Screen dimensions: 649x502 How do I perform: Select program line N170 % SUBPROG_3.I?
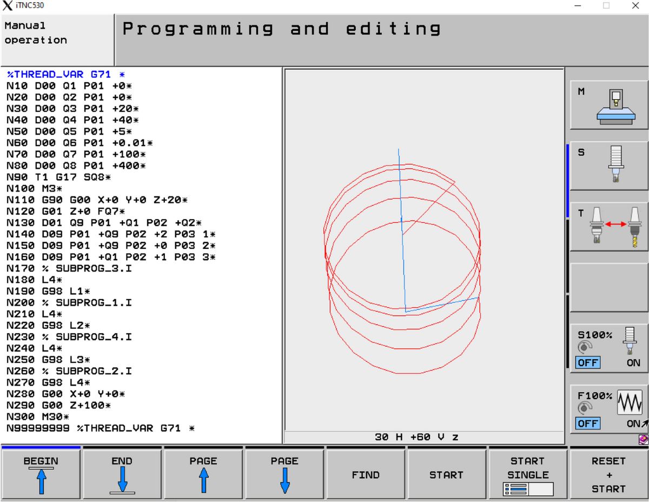coord(69,268)
